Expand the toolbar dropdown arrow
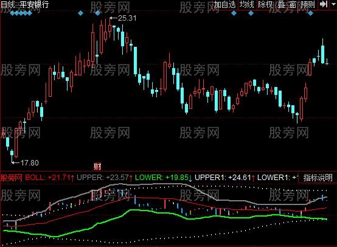 click(x=333, y=4)
